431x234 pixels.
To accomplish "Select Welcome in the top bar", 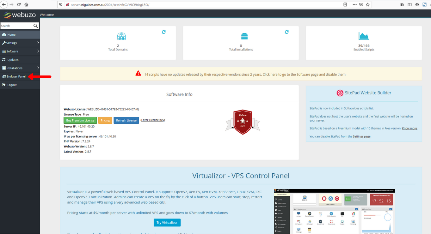I will pyautogui.click(x=47, y=14).
